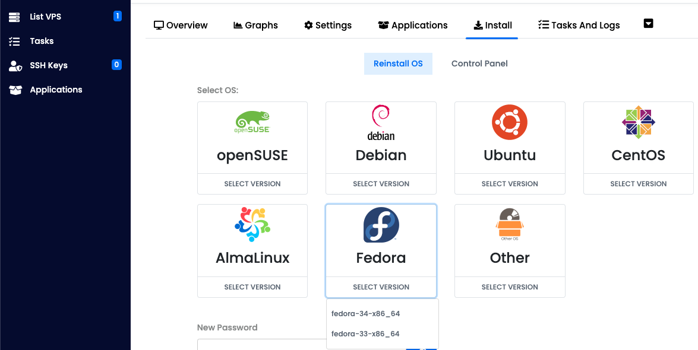Viewport: 698px width, 350px height.
Task: Click the Debian swirl logo
Action: click(x=381, y=122)
